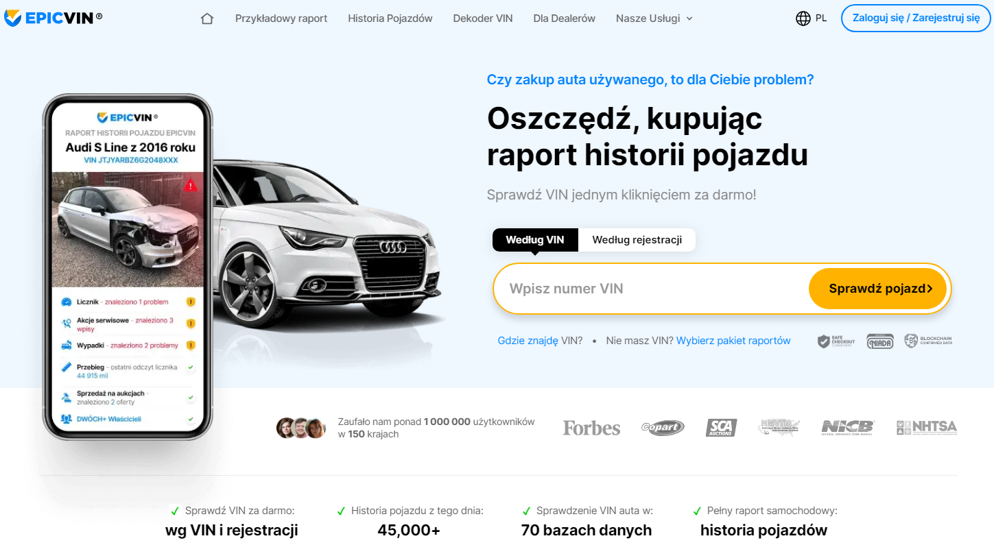This screenshot has width=994, height=545.
Task: Switch to the Według rejestracji tab
Action: 637,240
